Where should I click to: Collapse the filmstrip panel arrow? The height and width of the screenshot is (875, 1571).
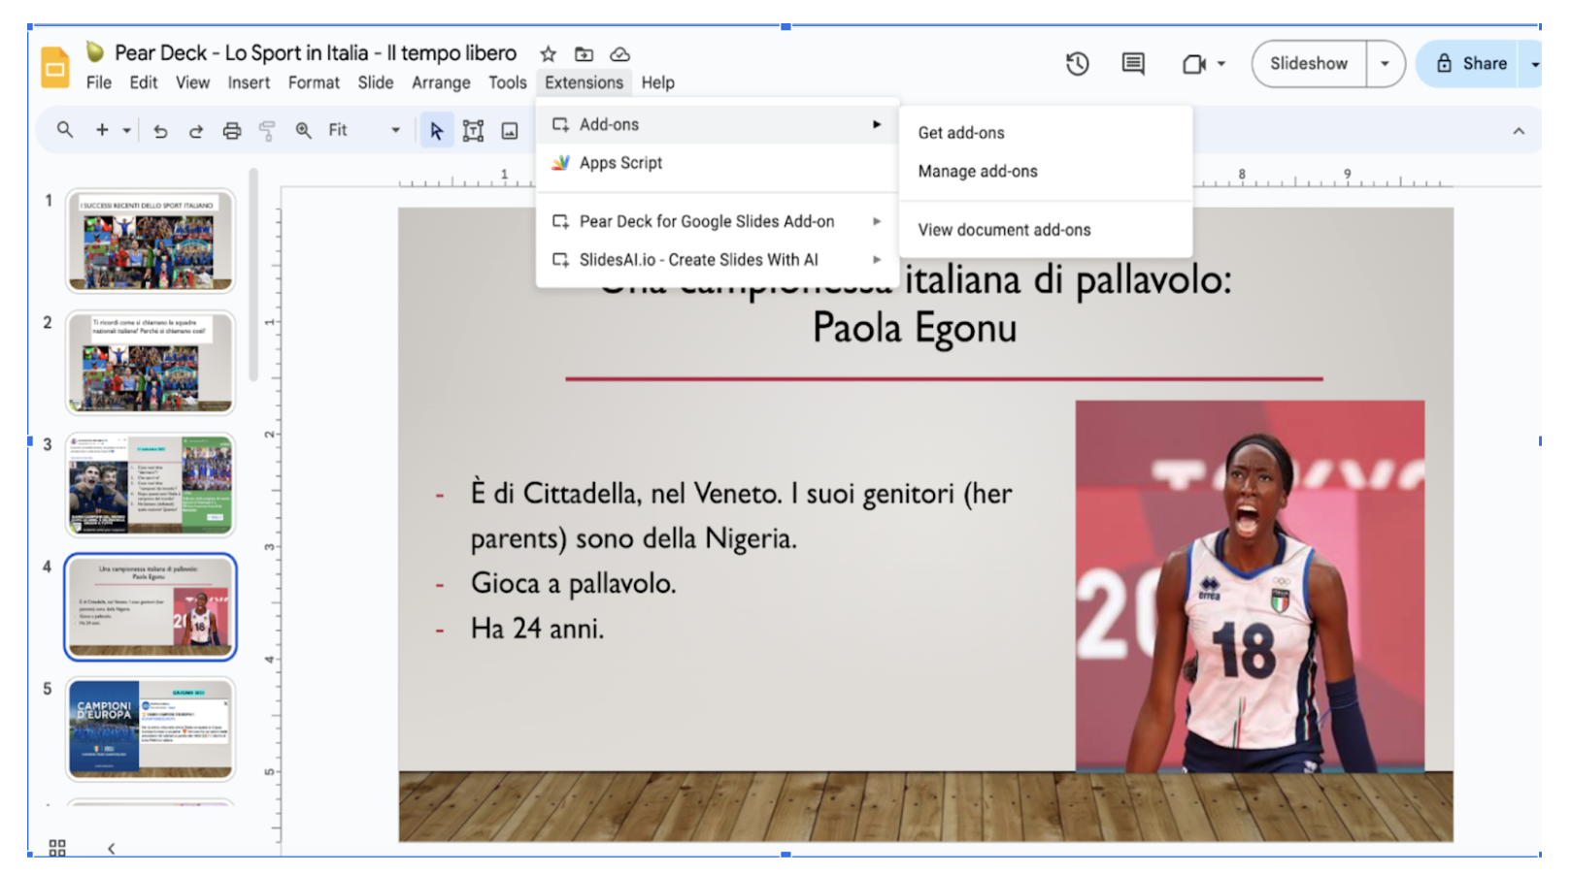point(112,848)
